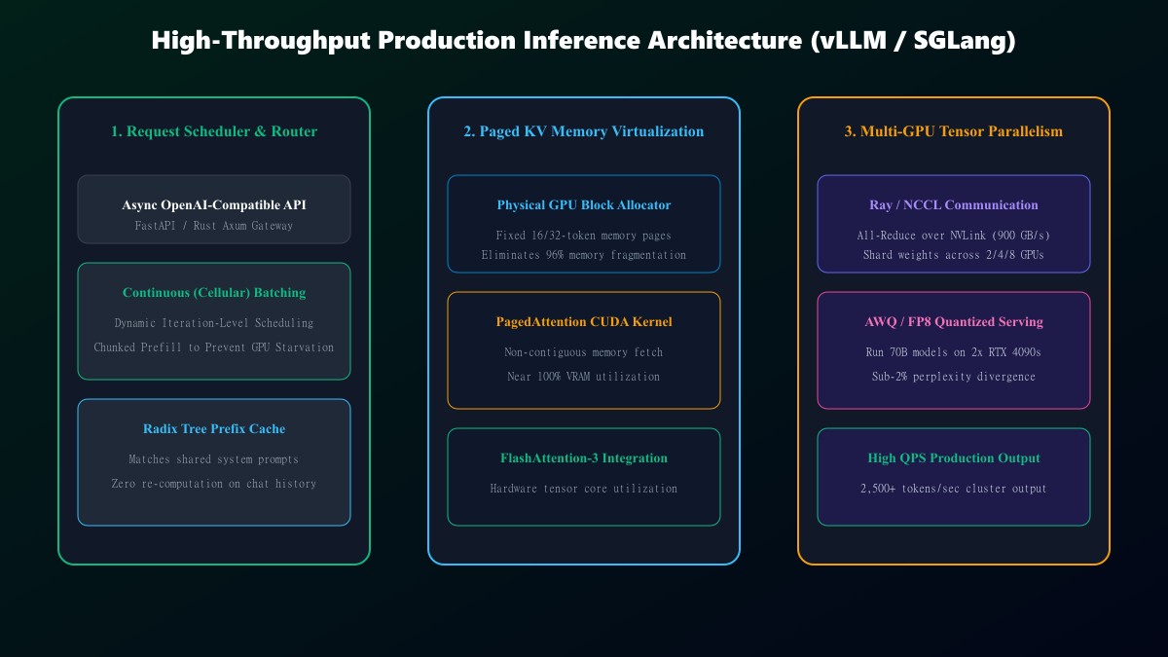The image size is (1168, 657).
Task: Click the 'Continuous (Cellular) Batching' card title
Action: coord(214,293)
